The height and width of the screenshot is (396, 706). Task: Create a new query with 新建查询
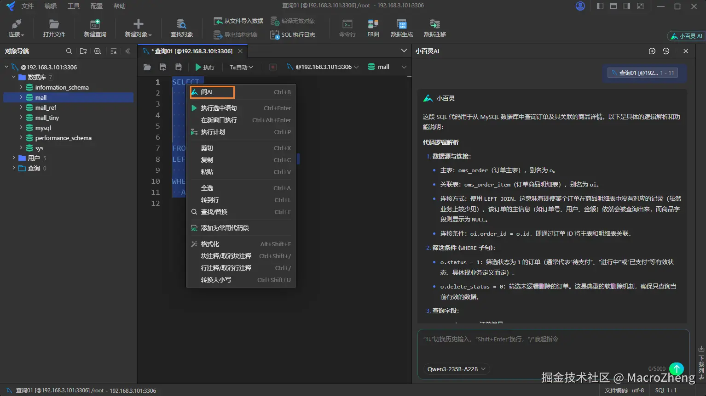[x=95, y=28]
